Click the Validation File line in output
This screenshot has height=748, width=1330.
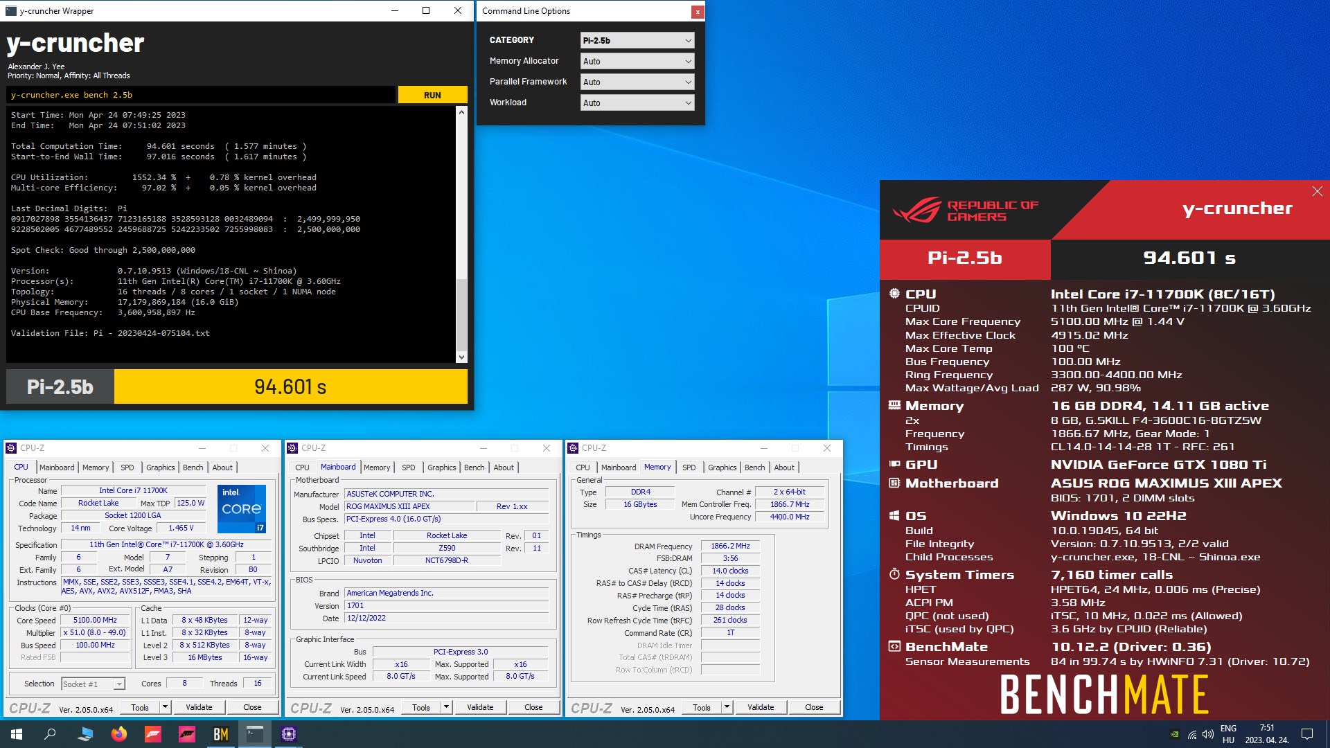pos(110,333)
